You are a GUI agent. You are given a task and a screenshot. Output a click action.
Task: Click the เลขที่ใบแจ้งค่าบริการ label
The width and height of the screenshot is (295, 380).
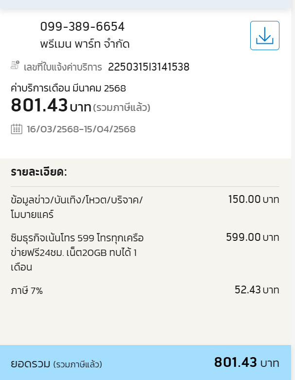(63, 67)
